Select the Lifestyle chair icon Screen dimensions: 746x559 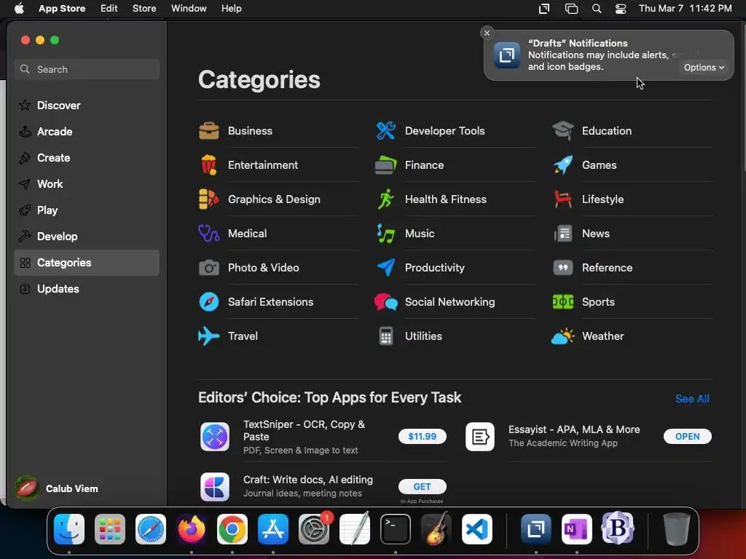coord(563,199)
